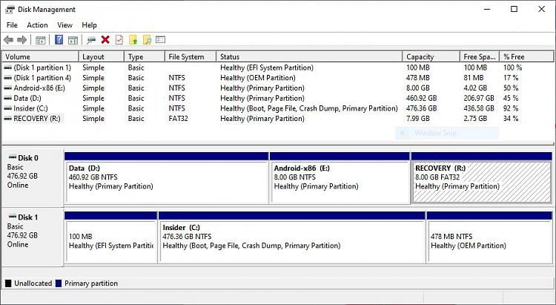The image size is (556, 305).
Task: Click the 'Unallocated' legend label
Action: [x=33, y=283]
